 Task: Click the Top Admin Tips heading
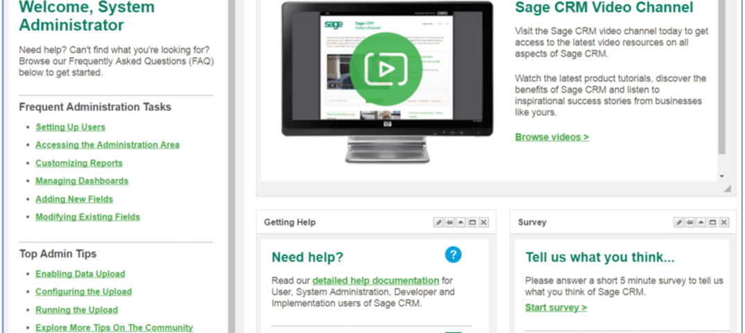point(58,254)
